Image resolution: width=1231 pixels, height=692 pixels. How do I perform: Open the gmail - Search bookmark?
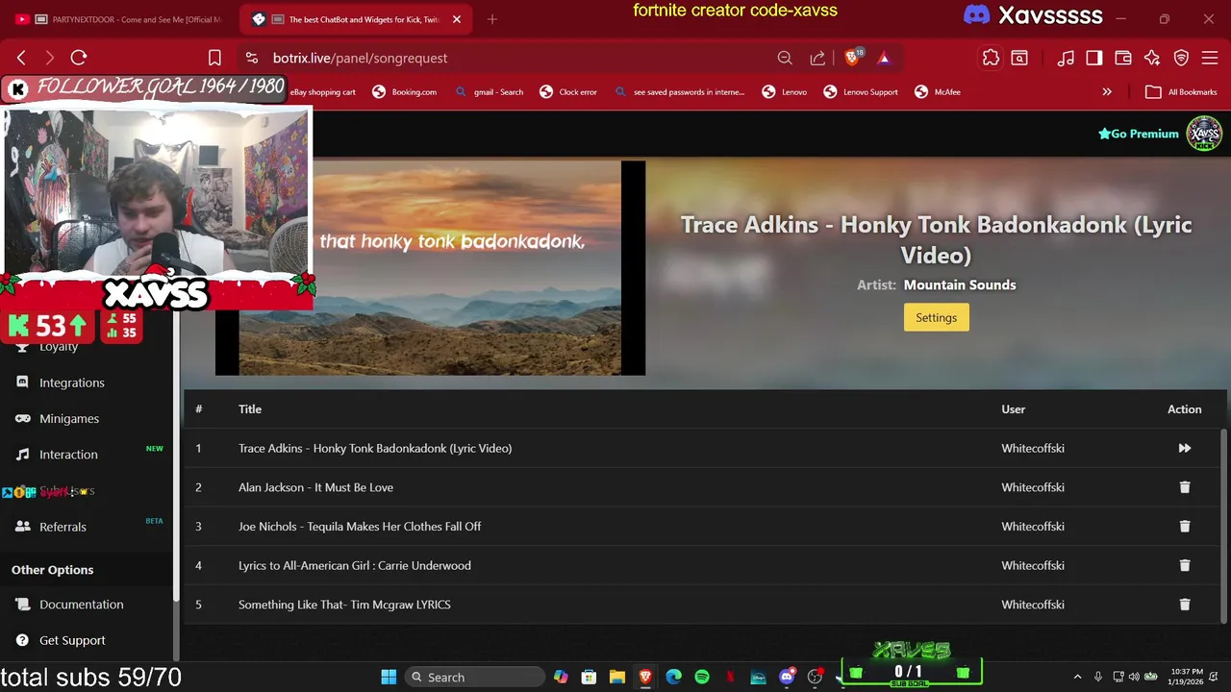490,92
